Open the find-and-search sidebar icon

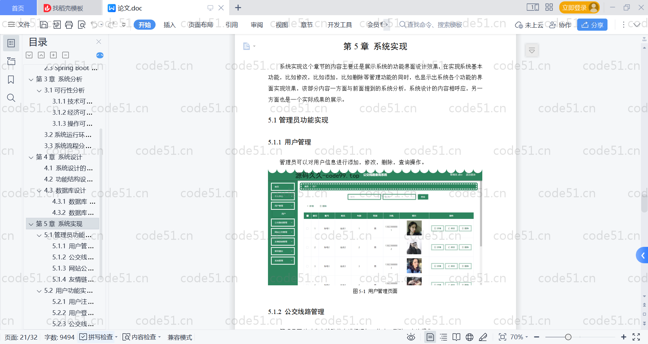11,98
